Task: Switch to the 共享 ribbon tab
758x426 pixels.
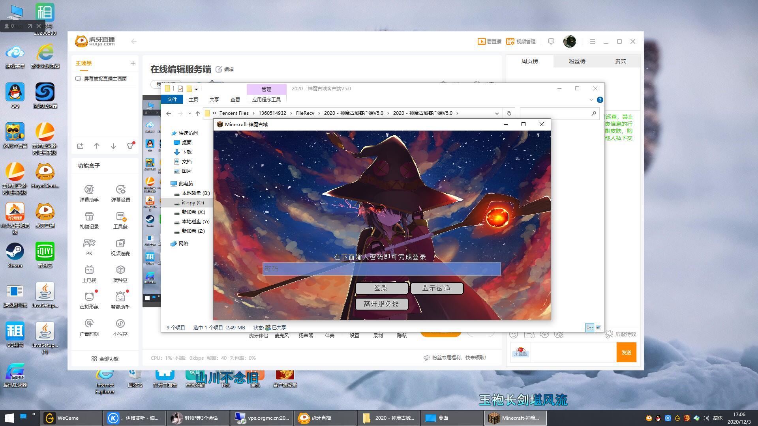Action: click(x=214, y=99)
